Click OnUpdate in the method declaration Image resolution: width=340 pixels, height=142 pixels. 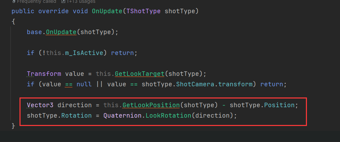[107, 11]
